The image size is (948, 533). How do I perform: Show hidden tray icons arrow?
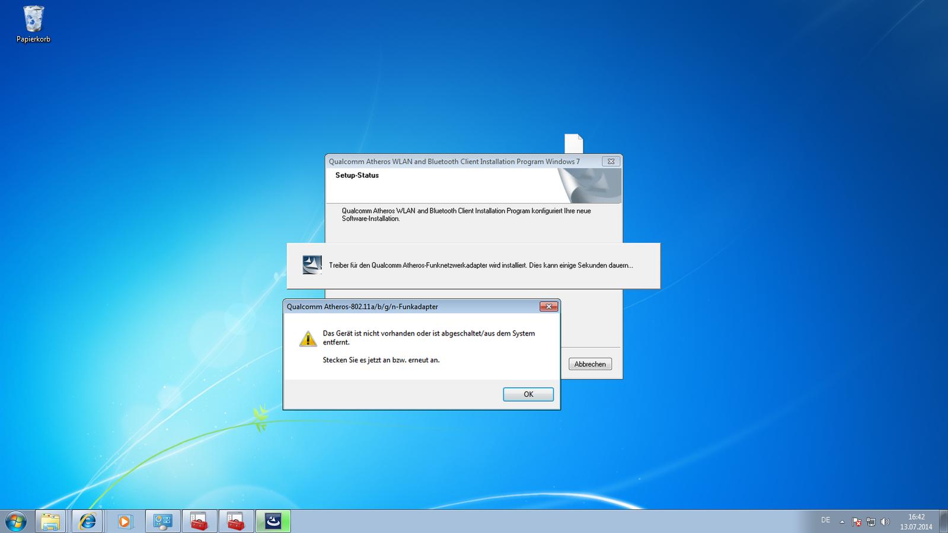click(x=842, y=522)
